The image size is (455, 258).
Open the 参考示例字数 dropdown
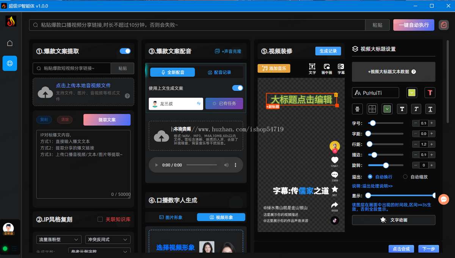99,251
